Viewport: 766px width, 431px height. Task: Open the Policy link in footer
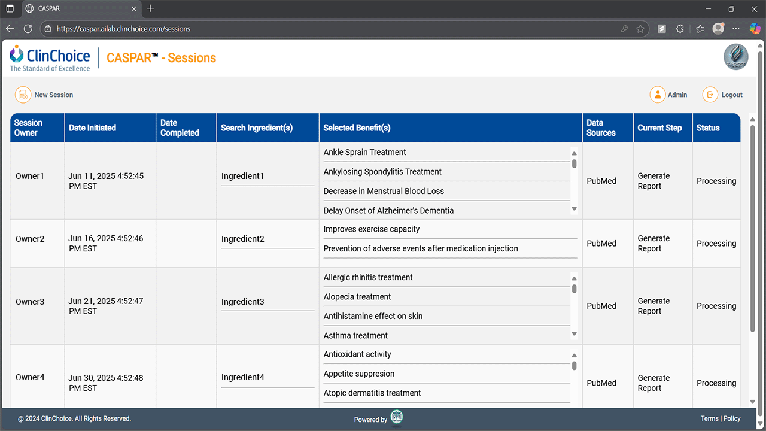click(x=732, y=418)
